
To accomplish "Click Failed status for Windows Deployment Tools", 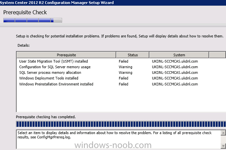I will [123, 78].
